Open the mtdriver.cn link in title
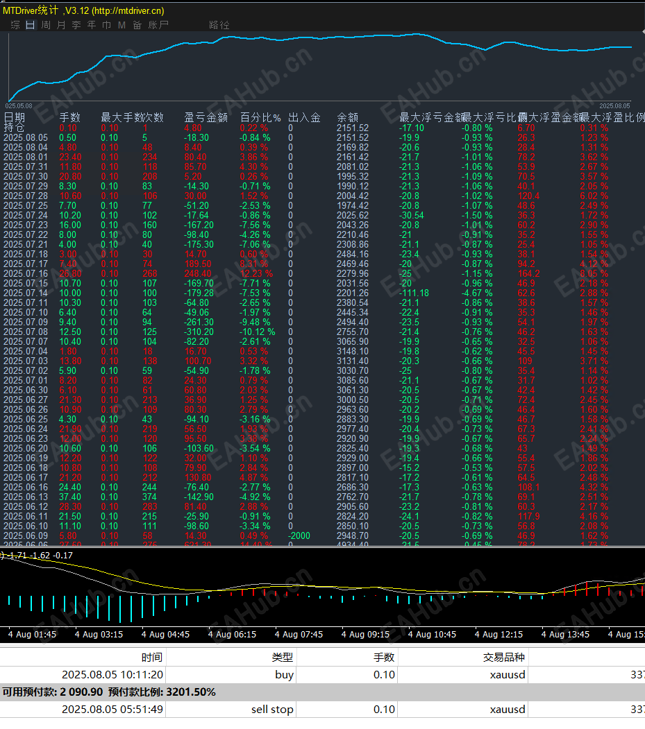Image resolution: width=645 pixels, height=729 pixels. [128, 10]
